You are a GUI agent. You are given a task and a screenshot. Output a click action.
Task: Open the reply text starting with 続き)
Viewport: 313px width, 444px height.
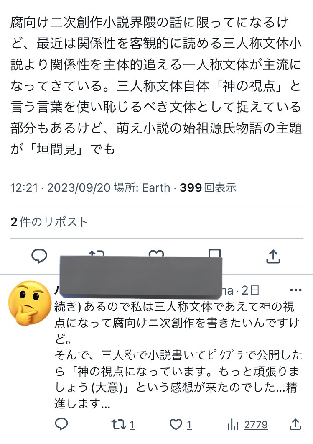click(176, 356)
